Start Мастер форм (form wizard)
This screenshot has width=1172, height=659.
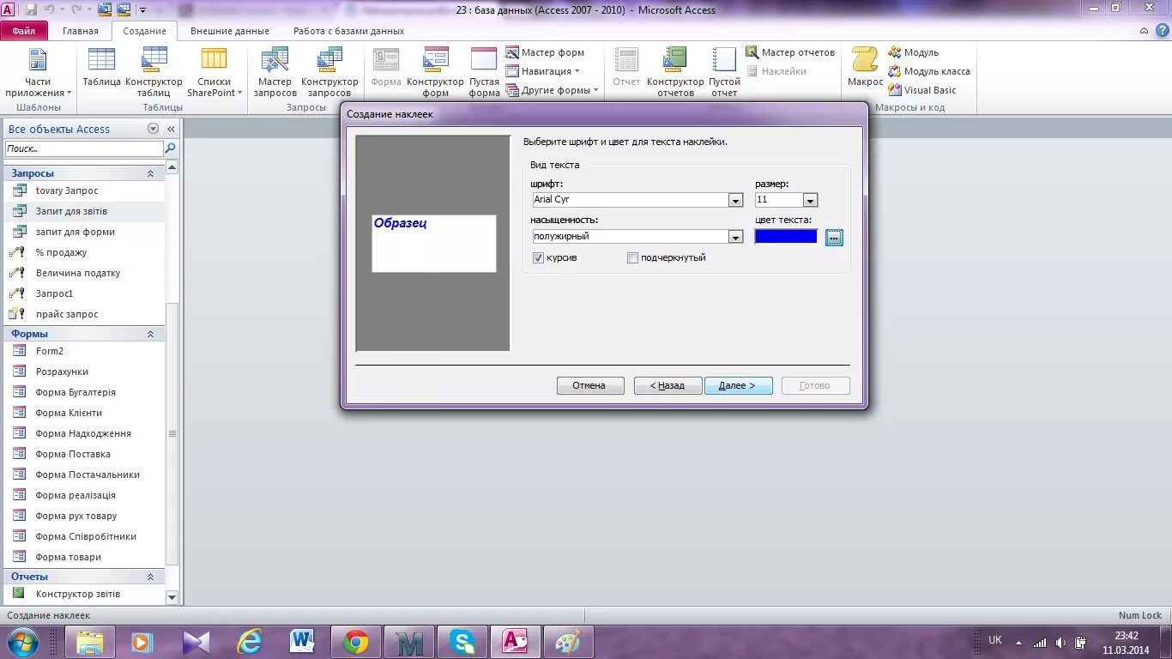[546, 52]
